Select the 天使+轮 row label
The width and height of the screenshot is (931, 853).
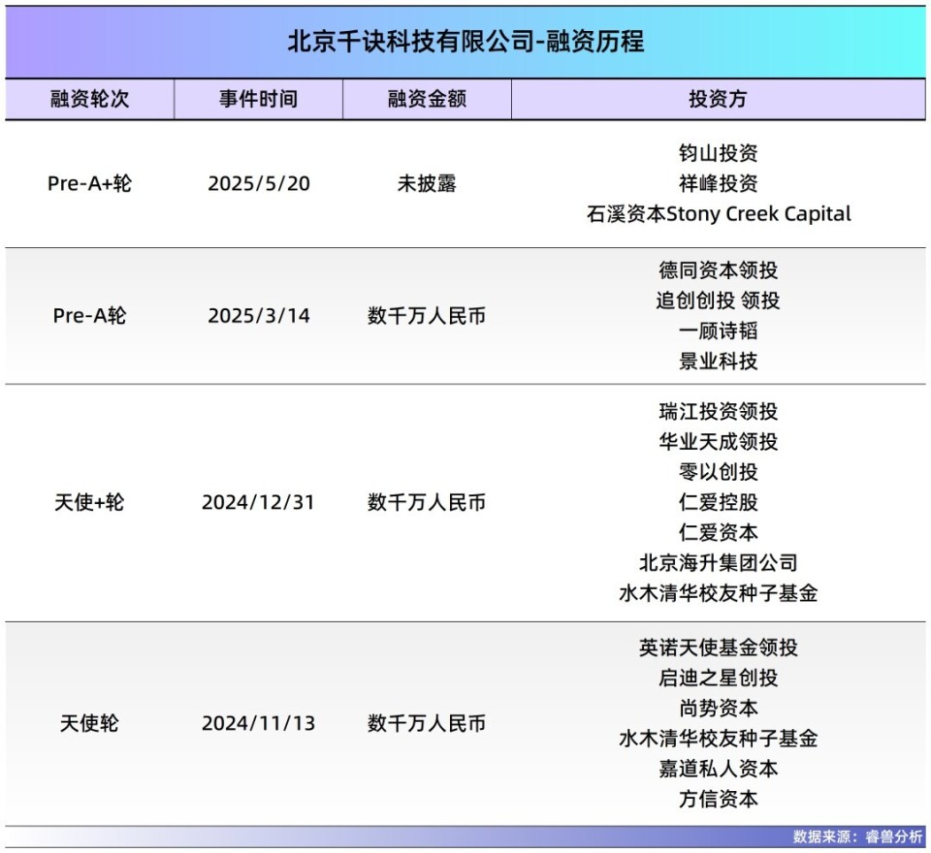pos(90,503)
